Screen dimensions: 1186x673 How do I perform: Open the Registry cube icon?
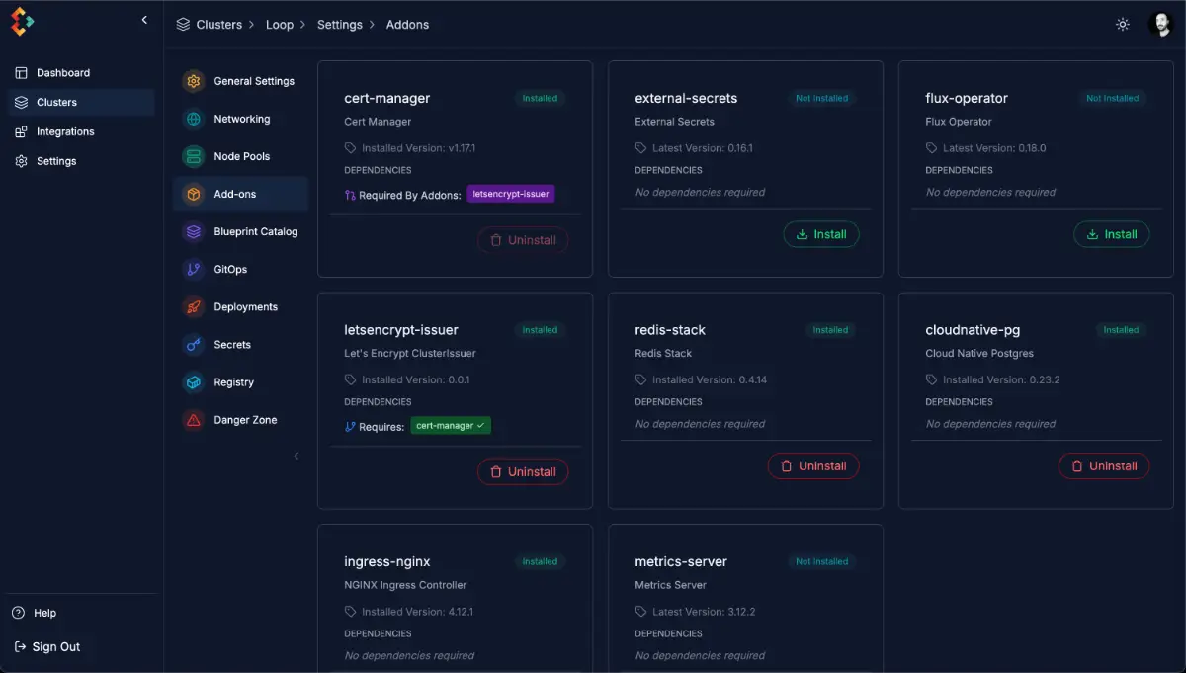194,381
